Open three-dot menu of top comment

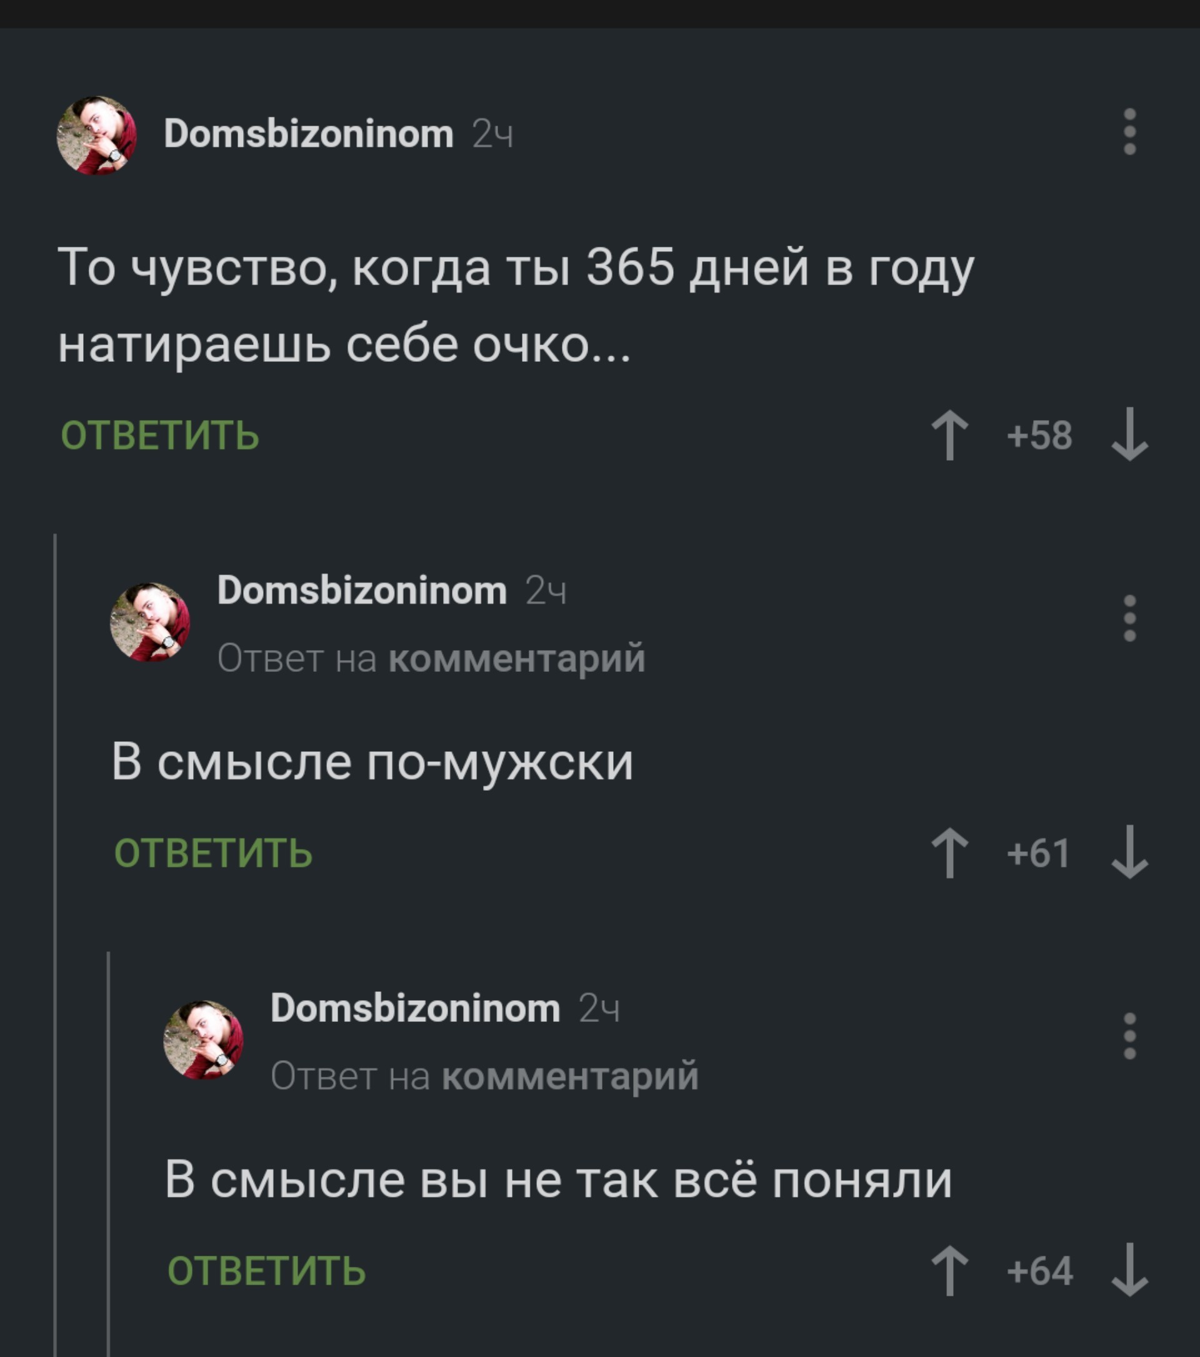(1129, 132)
